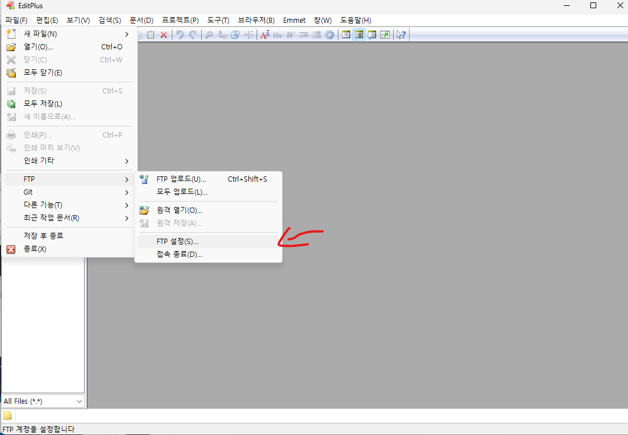The height and width of the screenshot is (435, 628).
Task: Click the 모두 저장(L) green disk icon
Action: point(11,104)
